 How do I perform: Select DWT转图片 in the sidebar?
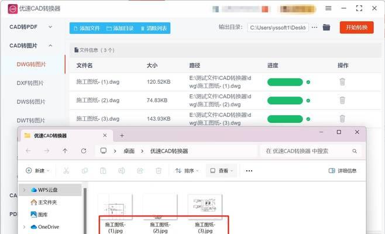point(31,121)
